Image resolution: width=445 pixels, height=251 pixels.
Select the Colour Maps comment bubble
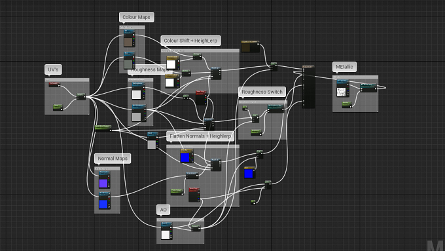137,17
